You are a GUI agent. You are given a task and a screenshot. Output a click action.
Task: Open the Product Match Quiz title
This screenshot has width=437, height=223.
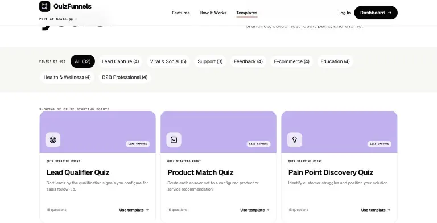[x=200, y=172]
